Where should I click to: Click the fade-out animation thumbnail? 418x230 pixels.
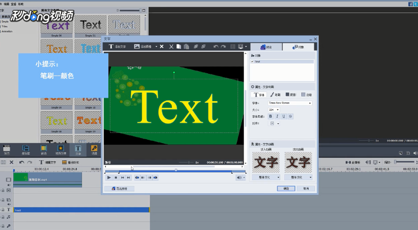pos(298,162)
